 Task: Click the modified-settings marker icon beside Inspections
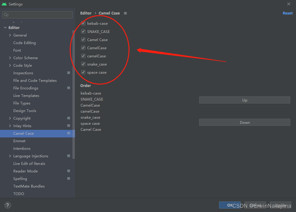point(68,73)
